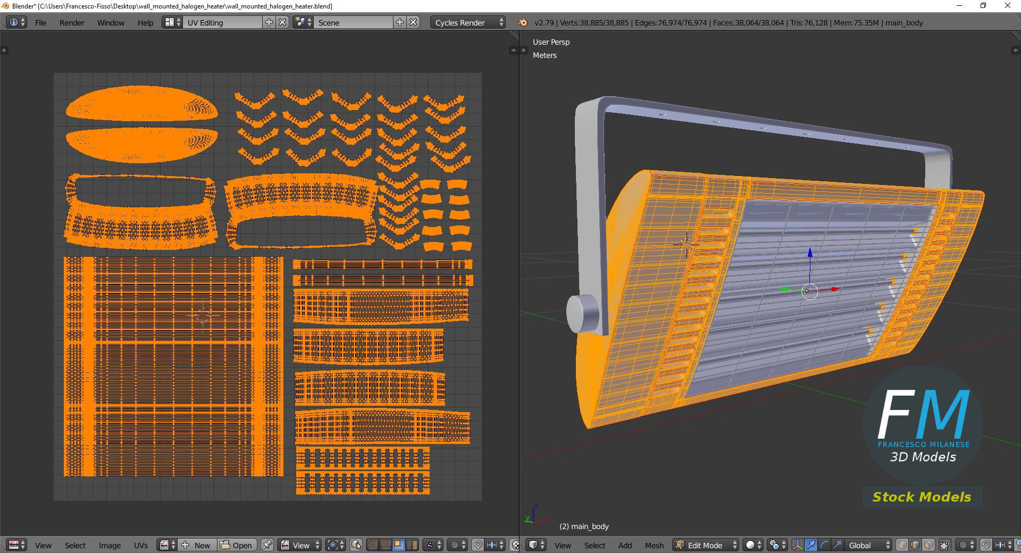
Task: Click the Open image button
Action: pos(237,545)
